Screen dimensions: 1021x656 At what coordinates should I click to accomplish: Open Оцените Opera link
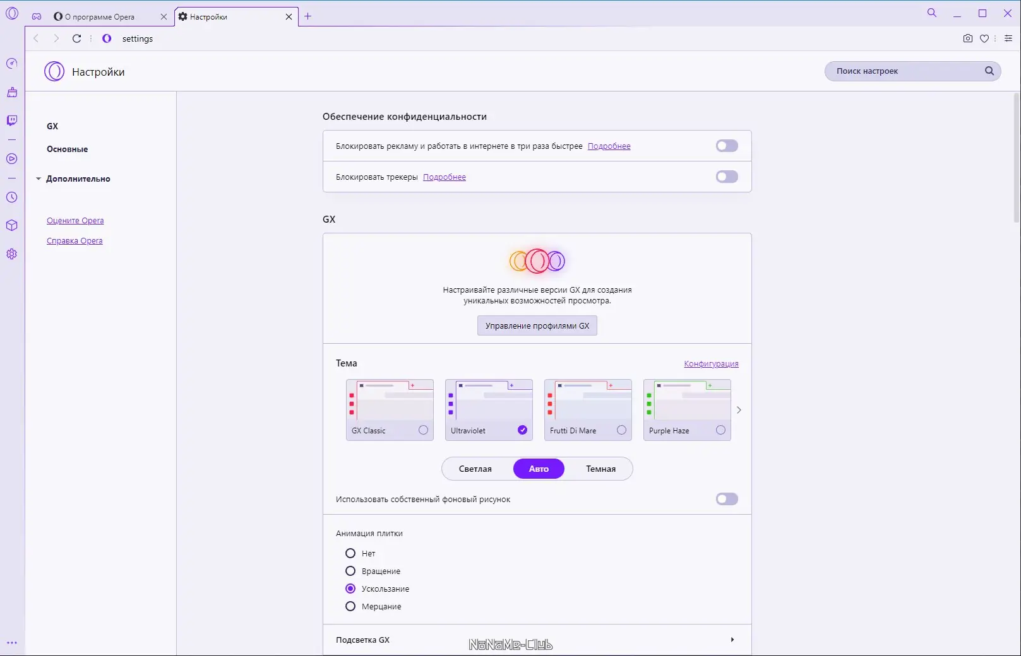(x=75, y=221)
